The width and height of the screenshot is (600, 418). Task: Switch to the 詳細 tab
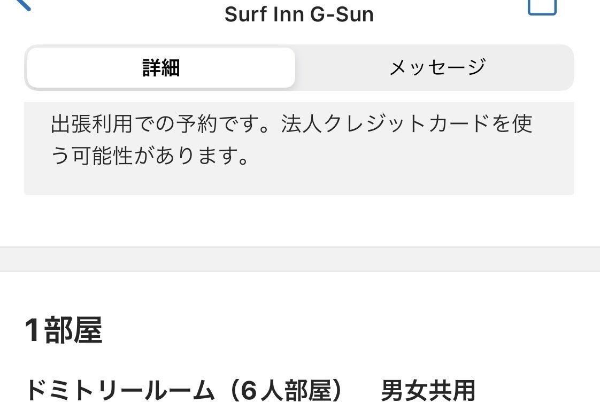(x=161, y=68)
